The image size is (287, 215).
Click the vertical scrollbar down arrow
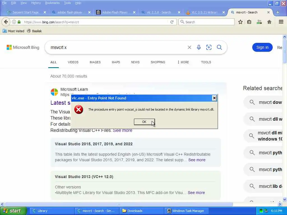pyautogui.click(x=284, y=199)
